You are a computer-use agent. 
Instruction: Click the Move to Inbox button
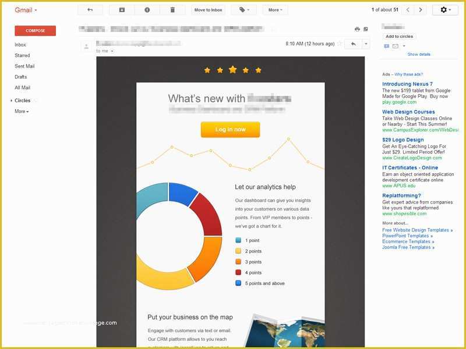click(x=208, y=10)
